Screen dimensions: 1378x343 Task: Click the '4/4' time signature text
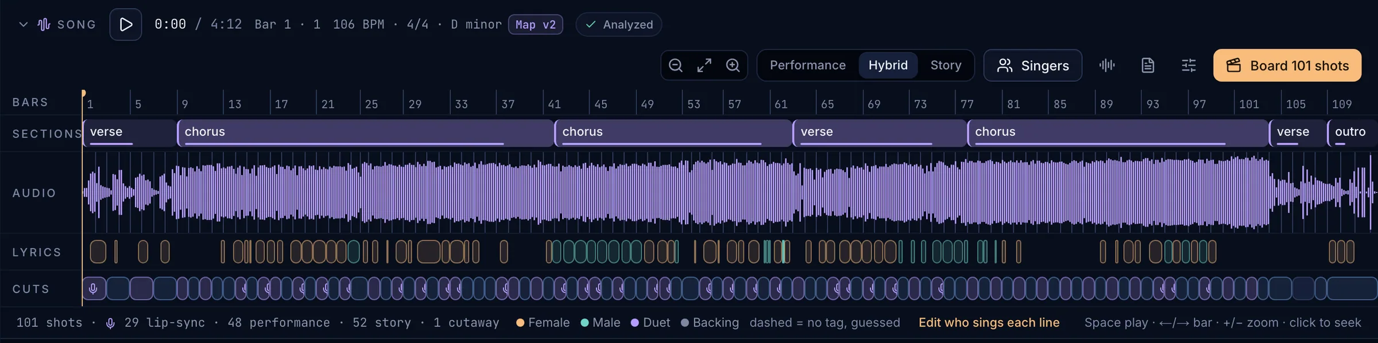pyautogui.click(x=417, y=25)
